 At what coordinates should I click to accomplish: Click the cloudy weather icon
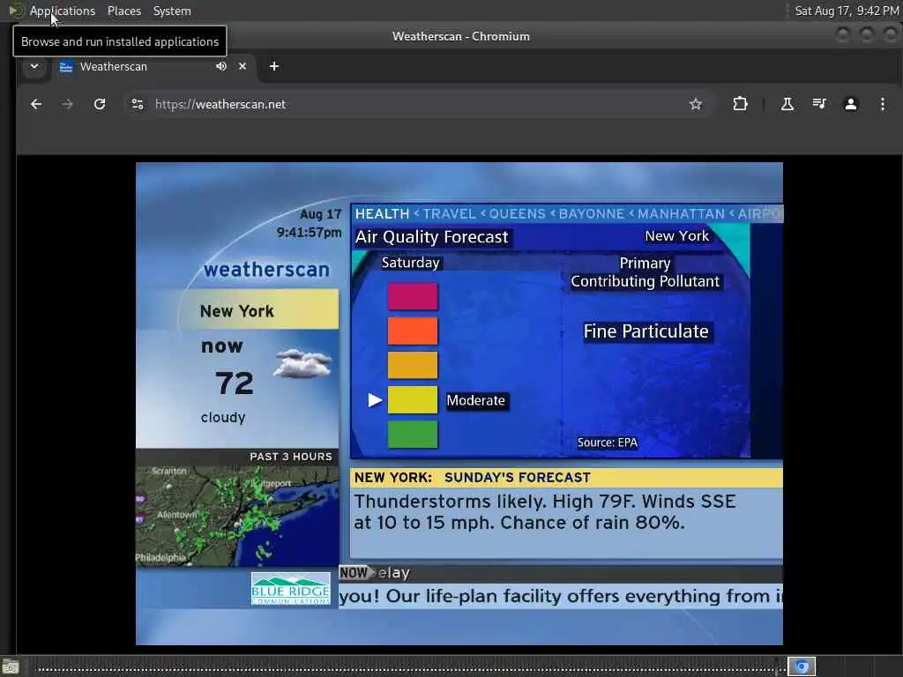(303, 364)
